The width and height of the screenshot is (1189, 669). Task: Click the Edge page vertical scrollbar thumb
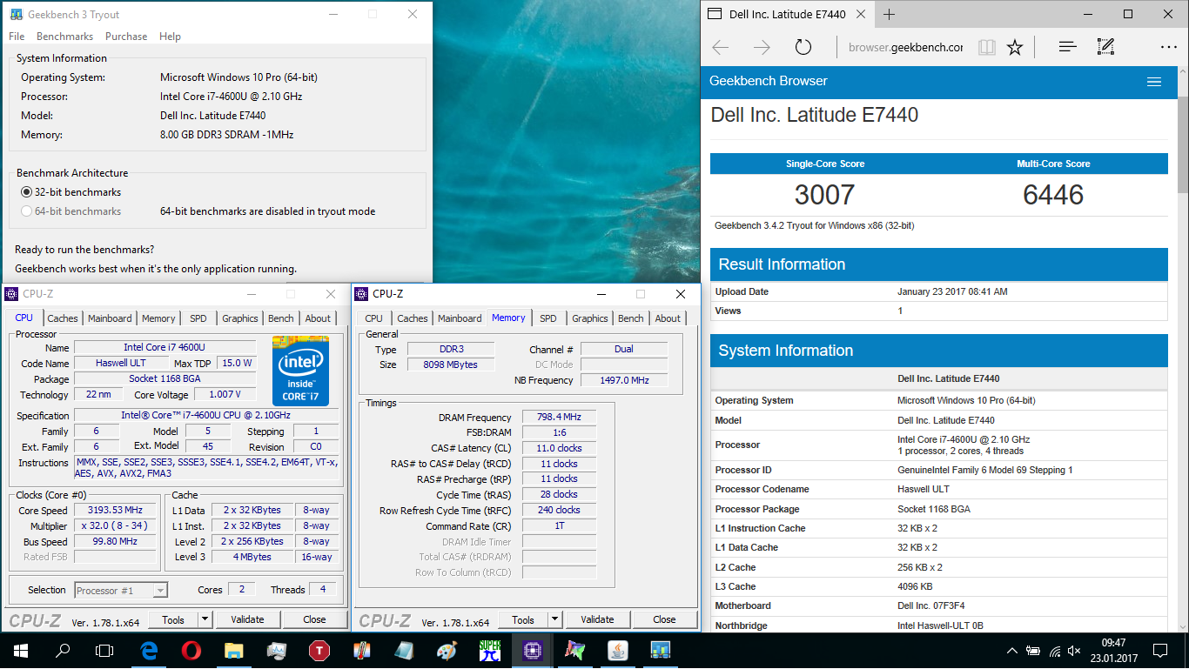tap(1183, 146)
